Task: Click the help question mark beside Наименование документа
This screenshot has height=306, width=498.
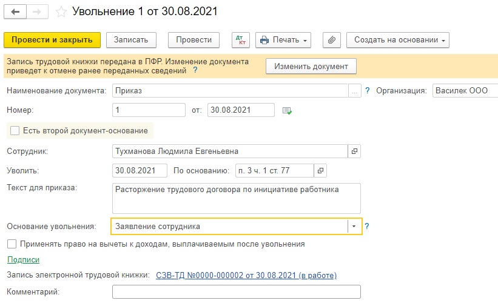Action: pyautogui.click(x=368, y=90)
